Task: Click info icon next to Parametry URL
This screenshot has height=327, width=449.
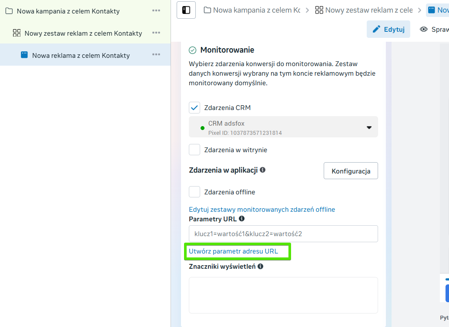Action: click(x=241, y=219)
